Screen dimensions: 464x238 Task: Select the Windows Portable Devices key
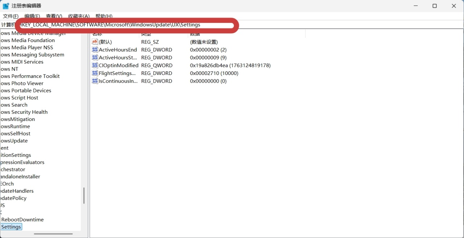(x=26, y=91)
